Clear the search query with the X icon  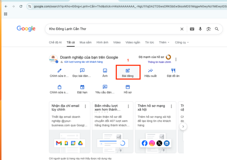point(182,29)
